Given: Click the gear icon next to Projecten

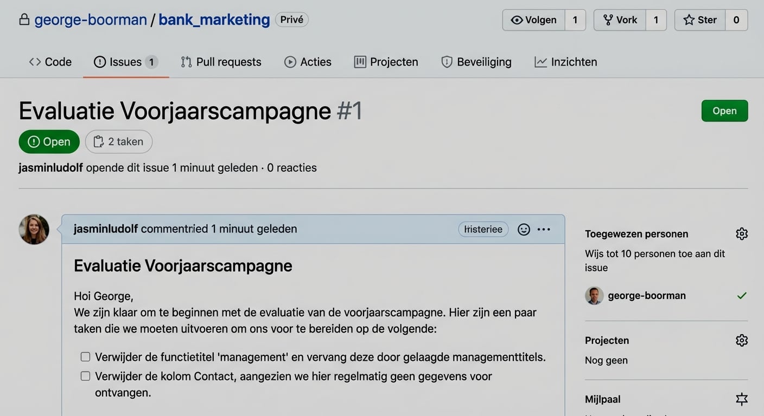Looking at the screenshot, I should 741,340.
